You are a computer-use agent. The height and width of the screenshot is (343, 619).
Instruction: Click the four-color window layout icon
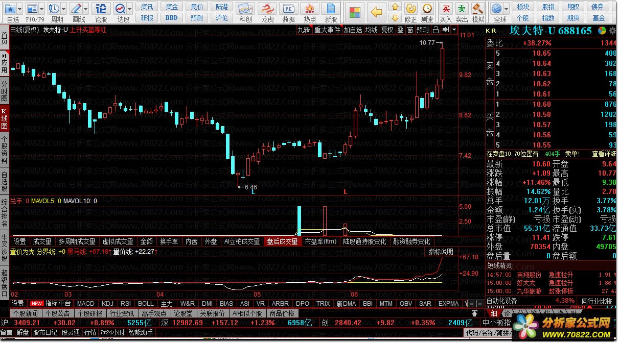point(355,12)
